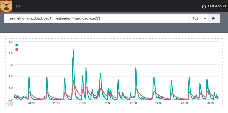This screenshot has height=113, width=228.
Task: Click the teal spike above 22:00
Action: tap(136, 69)
